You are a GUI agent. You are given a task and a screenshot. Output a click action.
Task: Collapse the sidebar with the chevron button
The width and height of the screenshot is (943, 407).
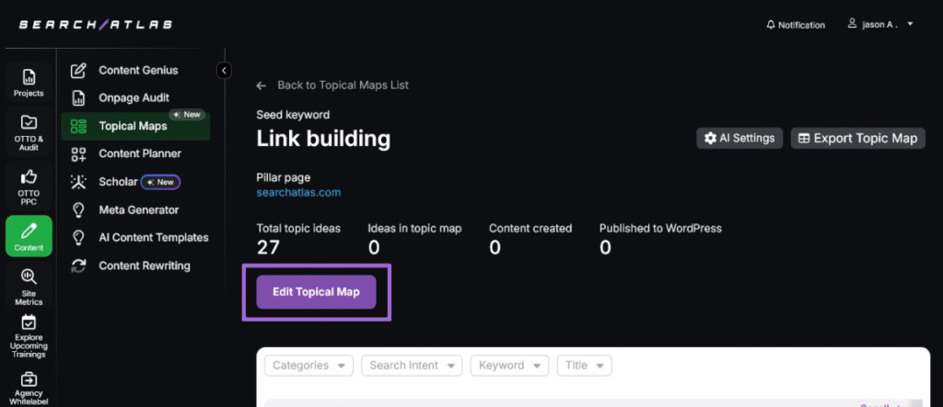point(224,70)
